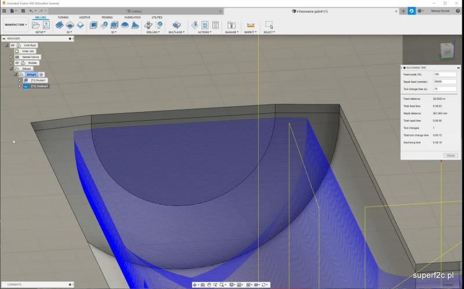Switch to the TURNING tab

tap(63, 17)
